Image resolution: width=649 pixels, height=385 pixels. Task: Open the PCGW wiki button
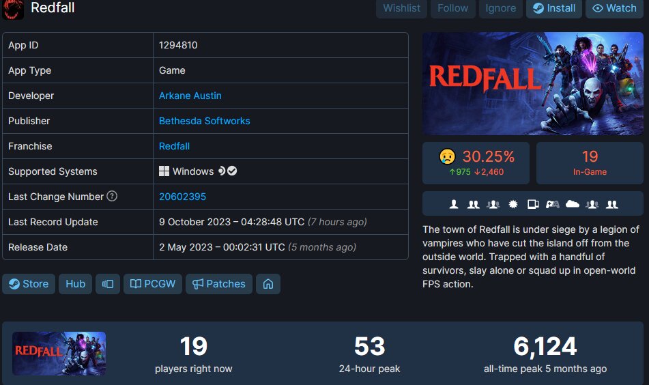coord(153,284)
